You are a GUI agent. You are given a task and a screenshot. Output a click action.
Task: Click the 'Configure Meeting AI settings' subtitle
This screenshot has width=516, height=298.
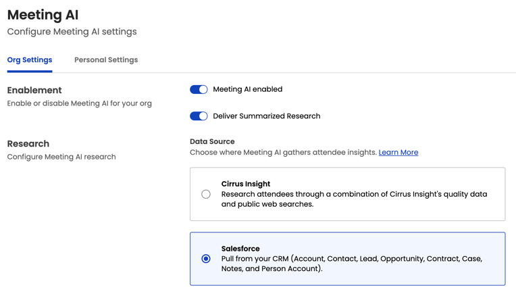[x=72, y=32]
